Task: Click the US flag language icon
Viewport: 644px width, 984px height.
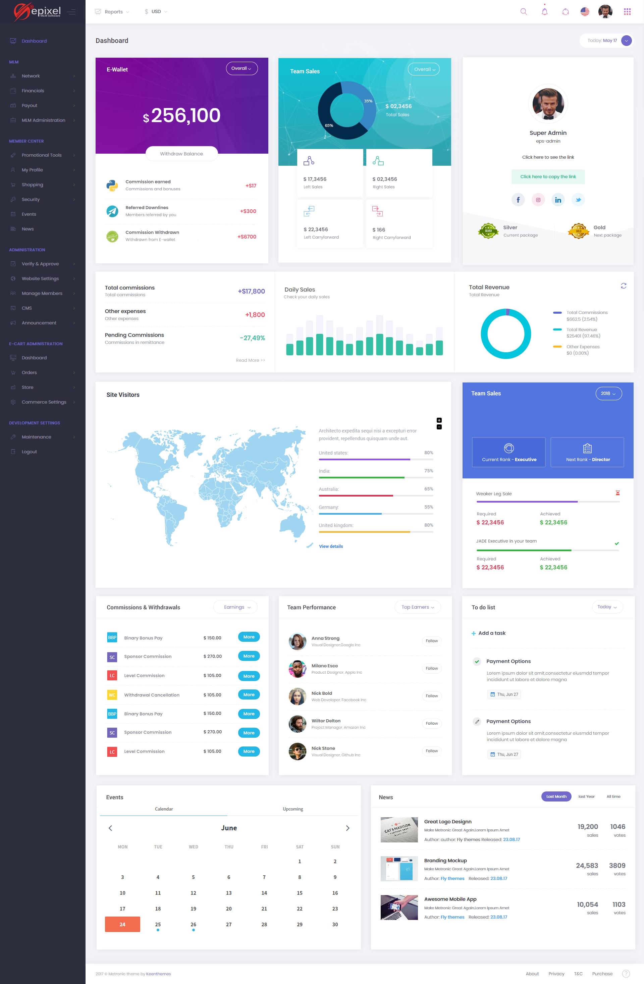Action: coord(585,12)
